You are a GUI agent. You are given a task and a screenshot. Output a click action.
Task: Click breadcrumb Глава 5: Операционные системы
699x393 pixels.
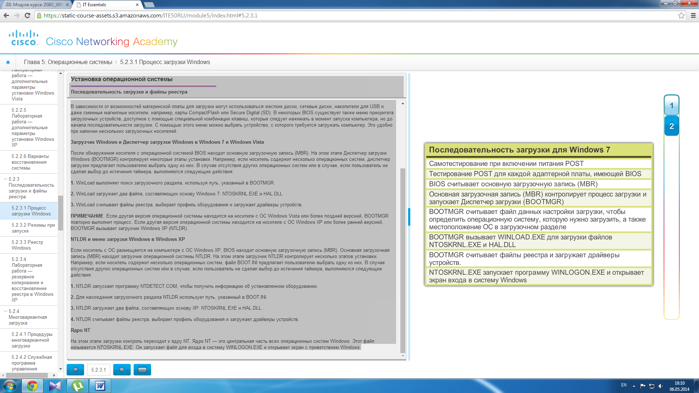(x=68, y=62)
